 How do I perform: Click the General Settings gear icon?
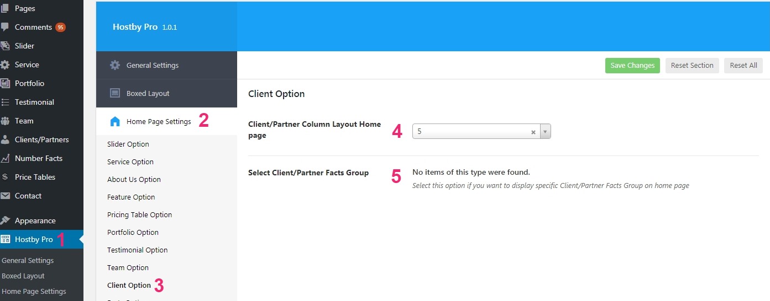click(x=115, y=65)
